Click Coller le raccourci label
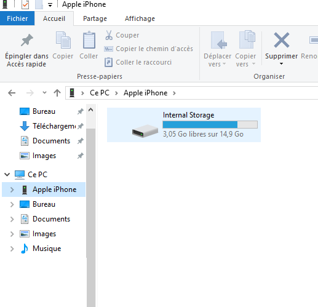The width and height of the screenshot is (318, 307). tap(143, 62)
